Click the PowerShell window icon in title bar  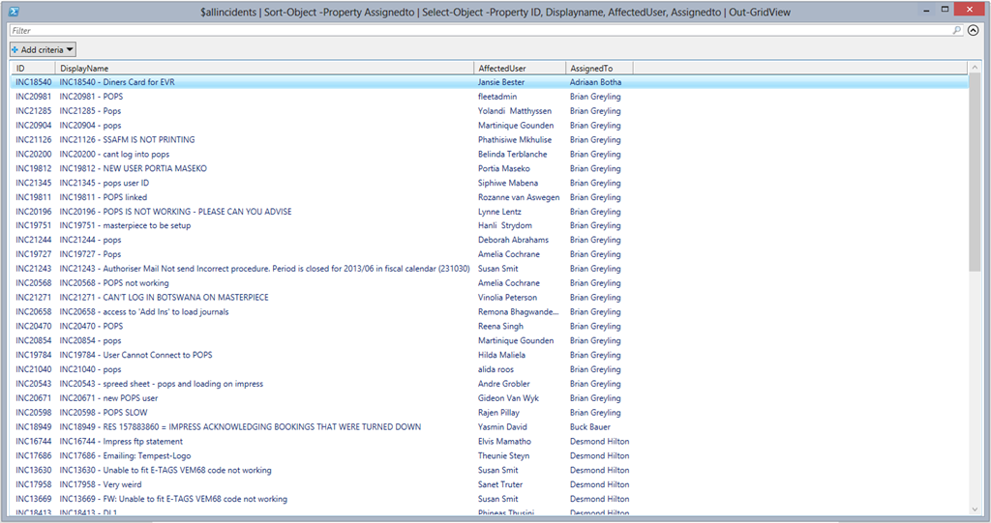[x=12, y=11]
